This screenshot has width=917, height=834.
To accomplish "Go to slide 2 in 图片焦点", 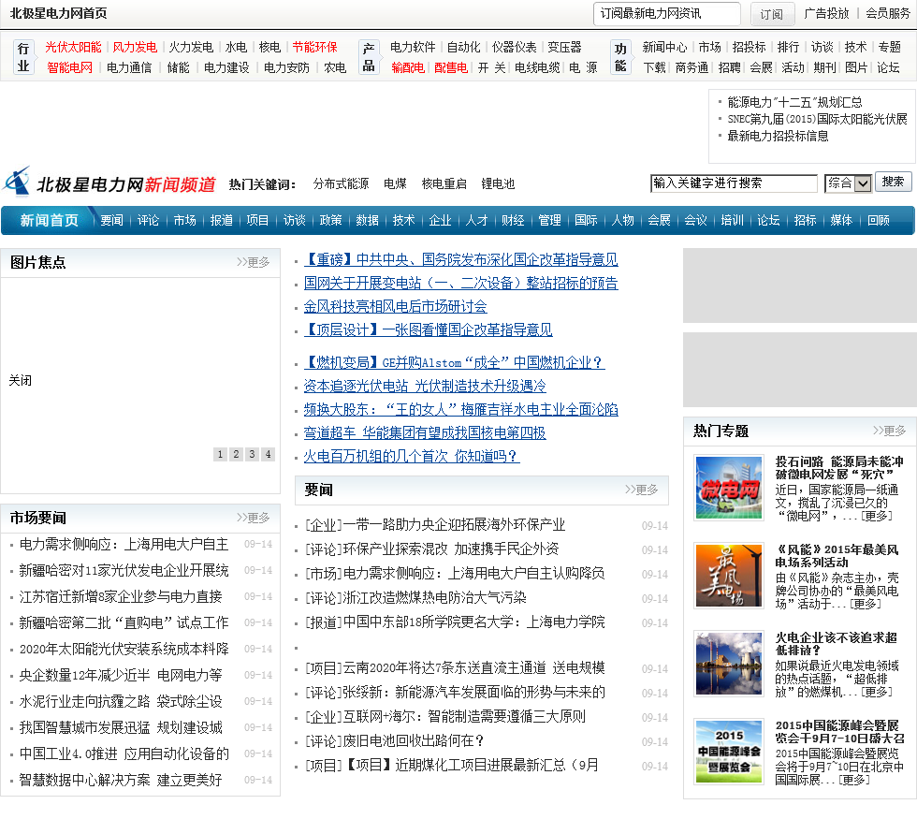I will tap(236, 454).
